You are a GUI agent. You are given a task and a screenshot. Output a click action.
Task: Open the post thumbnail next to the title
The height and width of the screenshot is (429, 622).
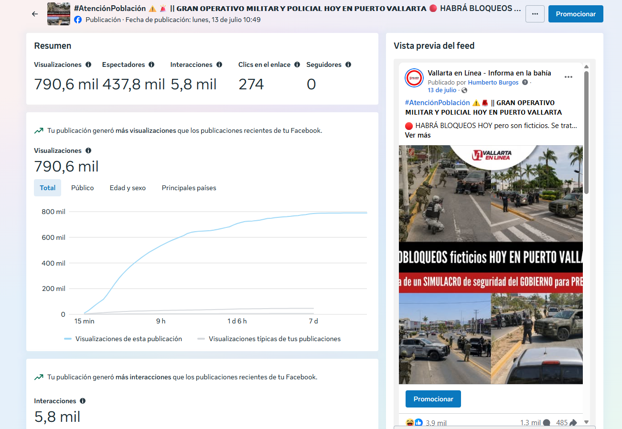(x=59, y=14)
